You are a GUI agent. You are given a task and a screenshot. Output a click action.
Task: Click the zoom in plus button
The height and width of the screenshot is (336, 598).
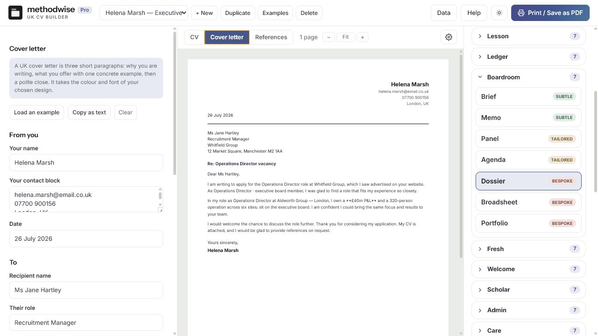(362, 37)
